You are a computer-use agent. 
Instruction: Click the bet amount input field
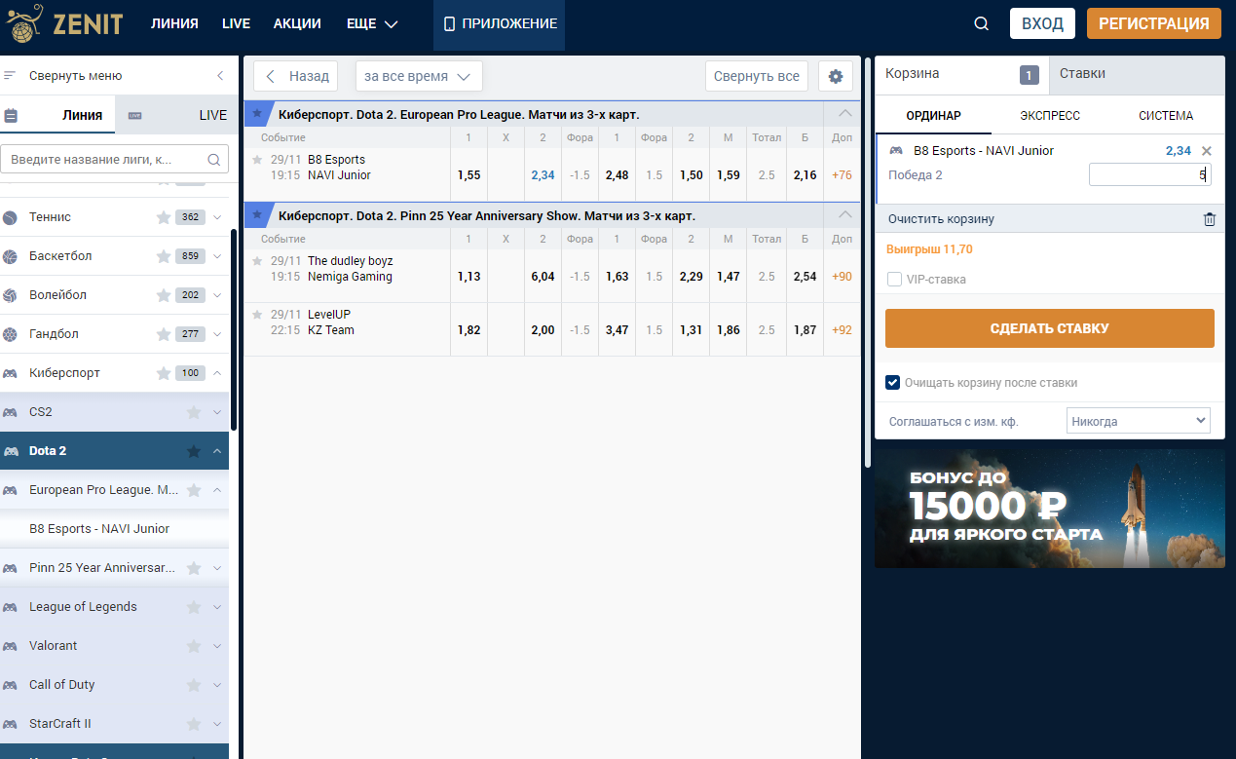(1149, 174)
